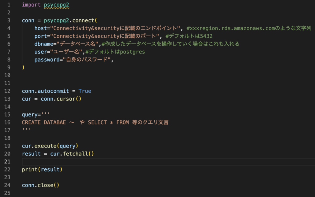The height and width of the screenshot is (197, 315).
Task: Select the string "ユーザー名"
Action: (x=66, y=52)
